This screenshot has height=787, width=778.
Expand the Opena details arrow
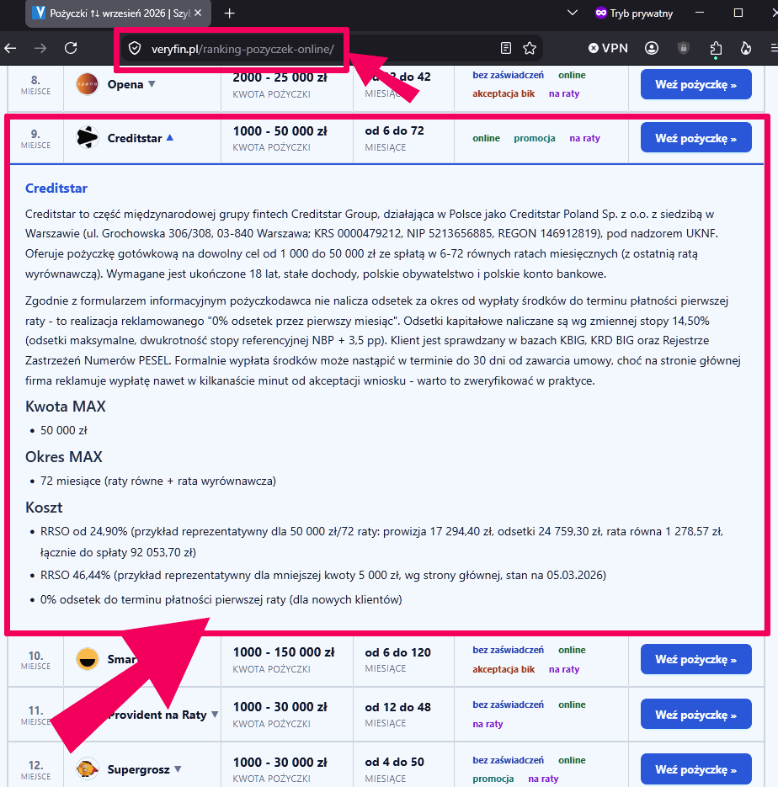coord(152,84)
